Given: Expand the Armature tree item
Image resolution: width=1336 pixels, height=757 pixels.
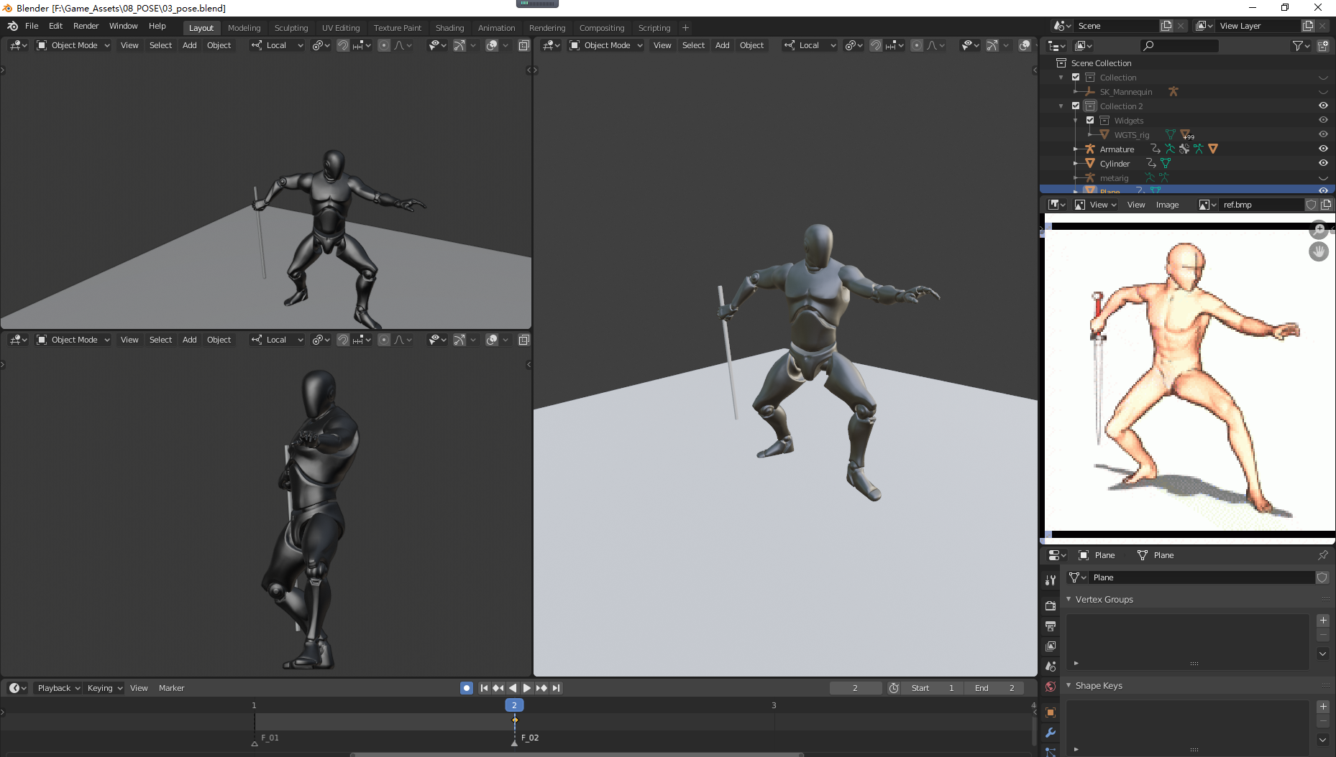Looking at the screenshot, I should (x=1076, y=149).
